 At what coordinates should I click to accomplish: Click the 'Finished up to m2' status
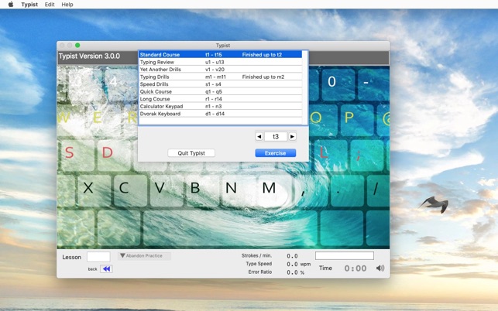pyautogui.click(x=263, y=77)
